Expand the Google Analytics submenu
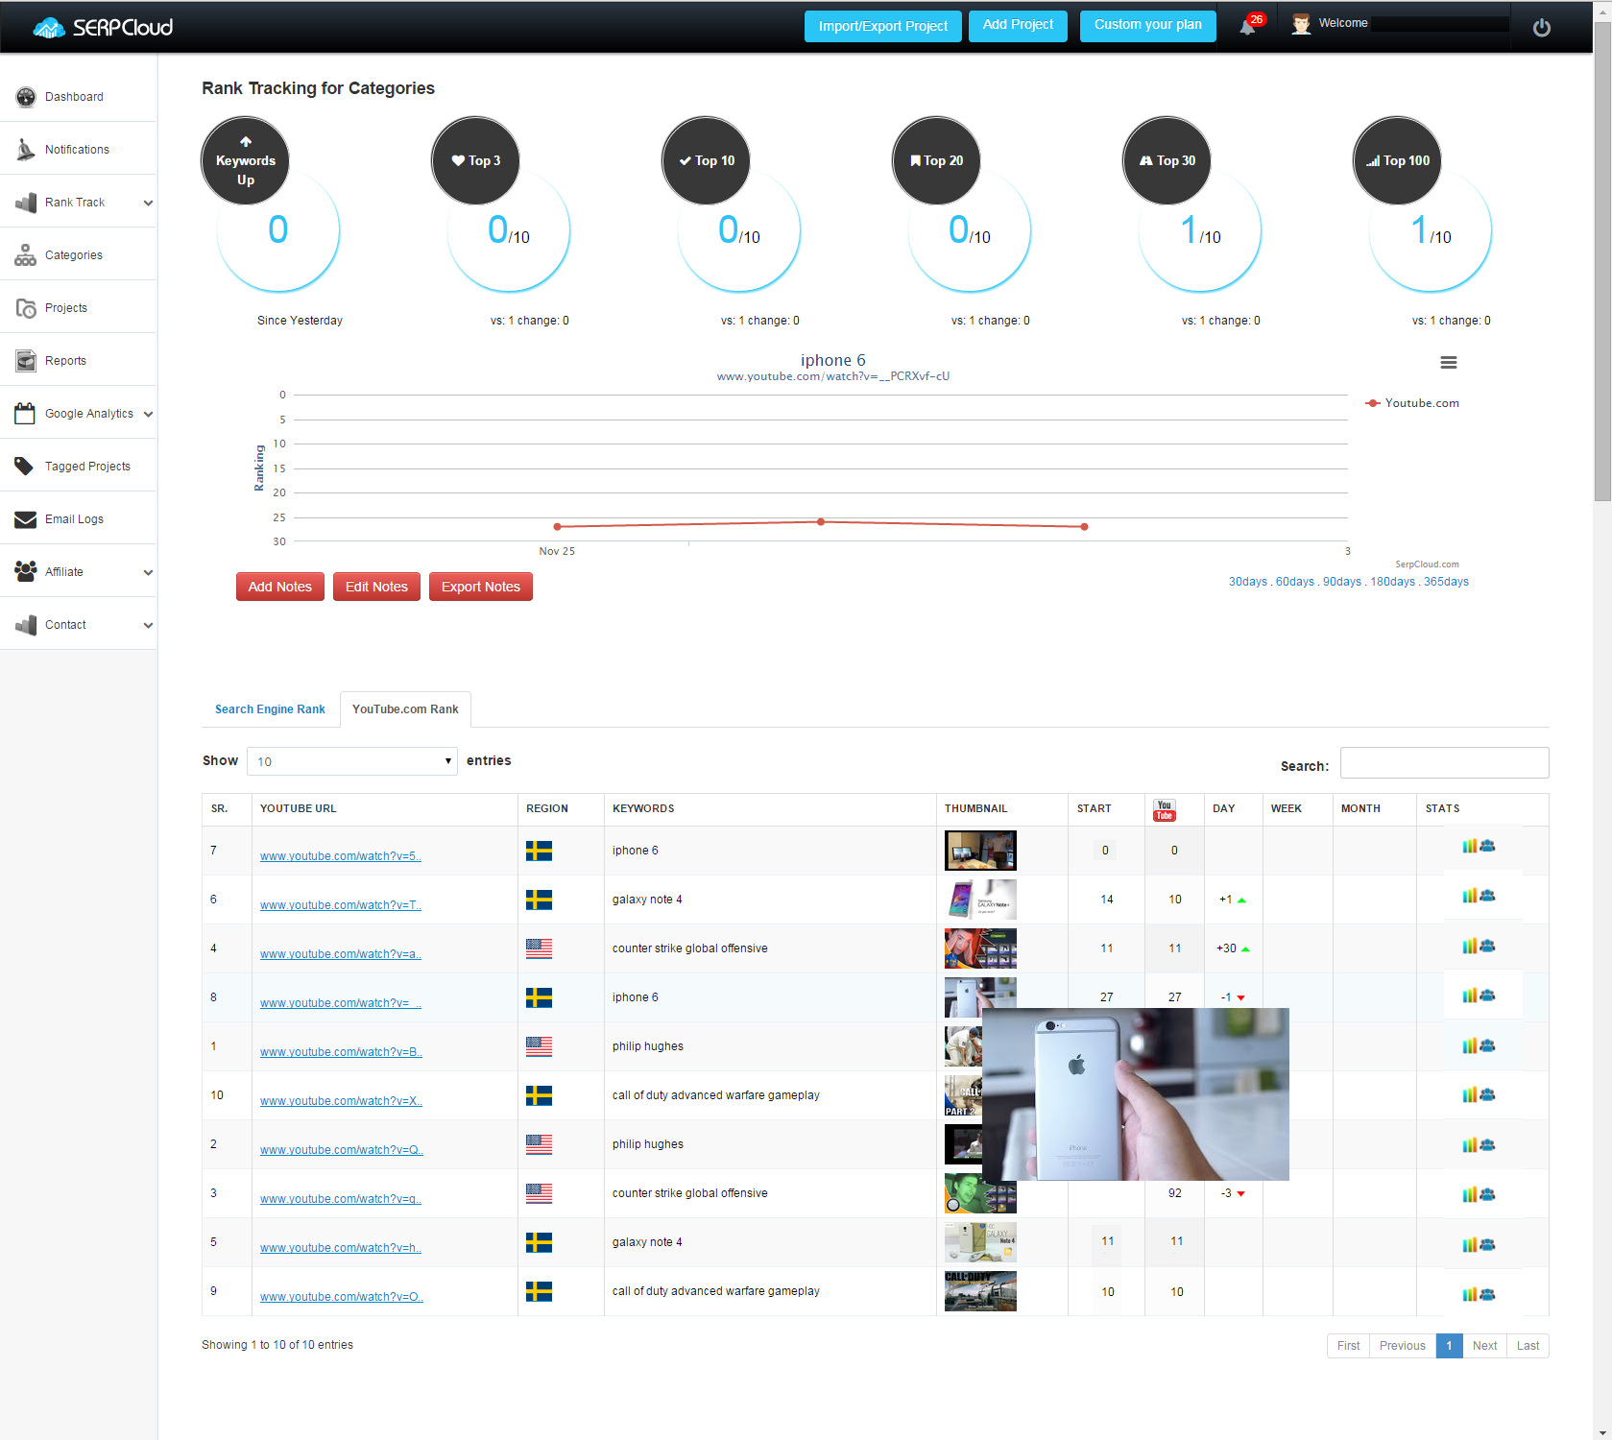Screen dimensions: 1612x1440 point(91,413)
